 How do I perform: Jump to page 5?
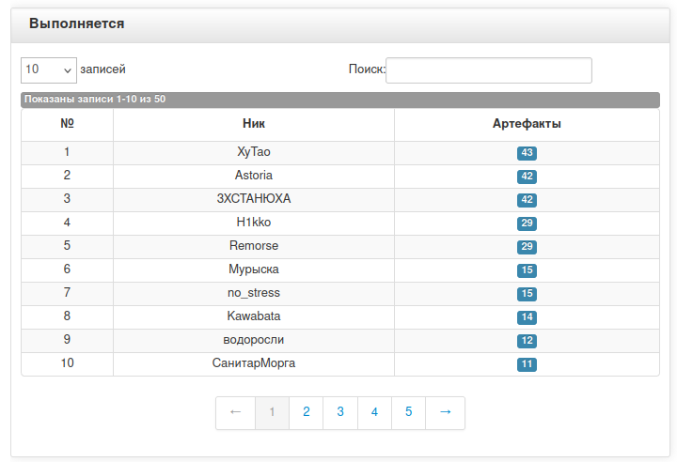point(408,413)
